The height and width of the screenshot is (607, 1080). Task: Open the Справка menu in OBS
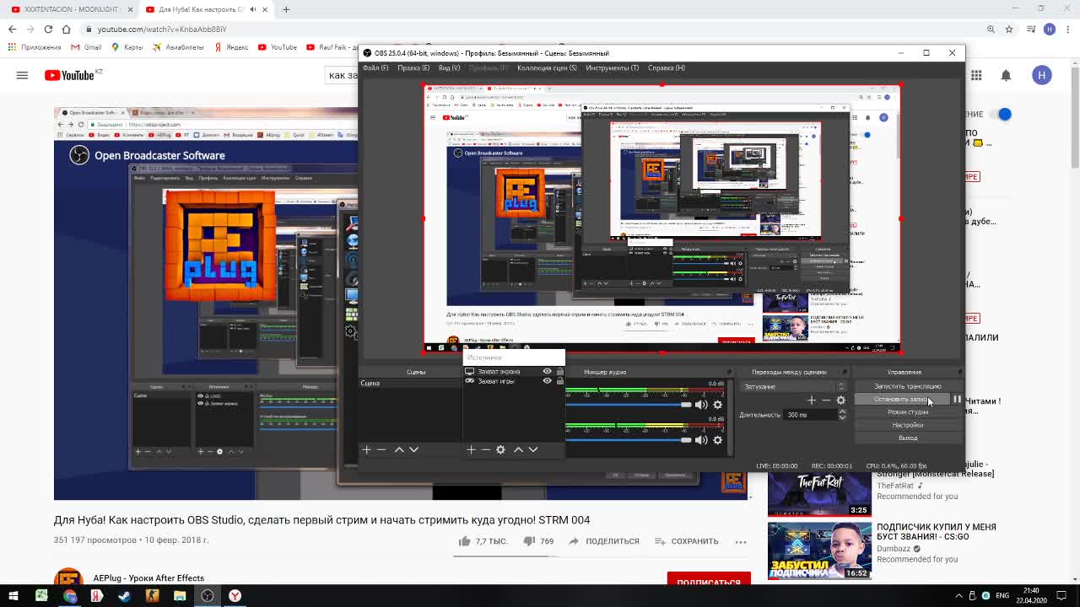[666, 68]
